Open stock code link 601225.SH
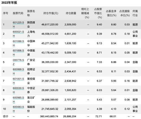Image resolution: width=141 pixels, height=119 pixels. (18, 25)
